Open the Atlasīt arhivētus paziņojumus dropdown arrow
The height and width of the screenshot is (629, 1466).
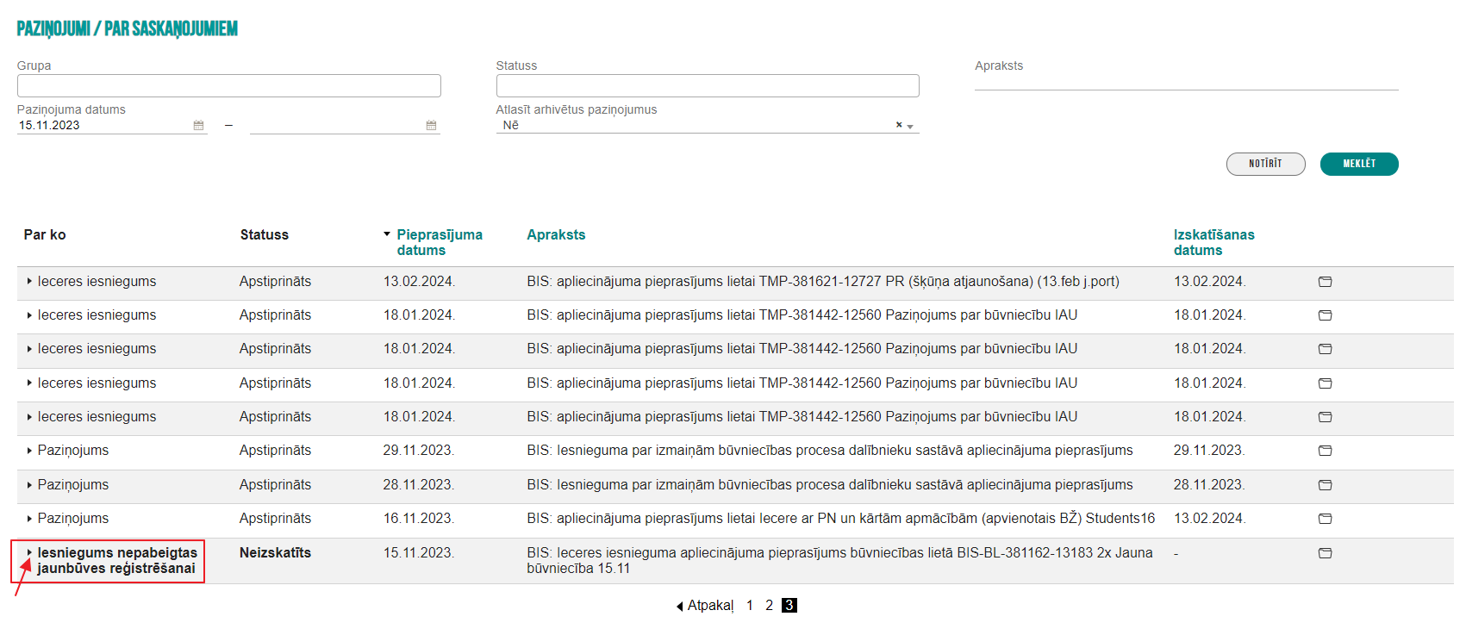click(x=910, y=126)
